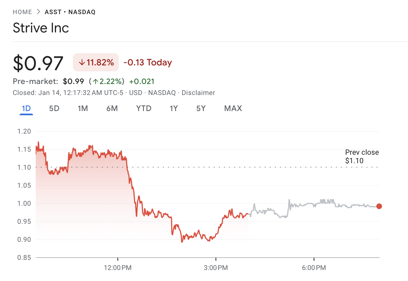Click the breadcrumb chevron arrow after HOME
Screen dimensions: 408x281
tap(38, 12)
